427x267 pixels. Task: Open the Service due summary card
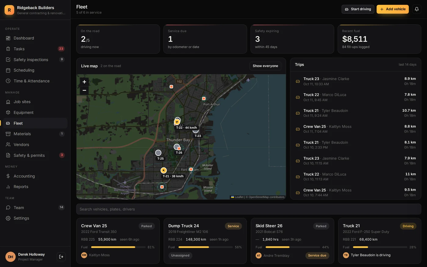(205, 39)
